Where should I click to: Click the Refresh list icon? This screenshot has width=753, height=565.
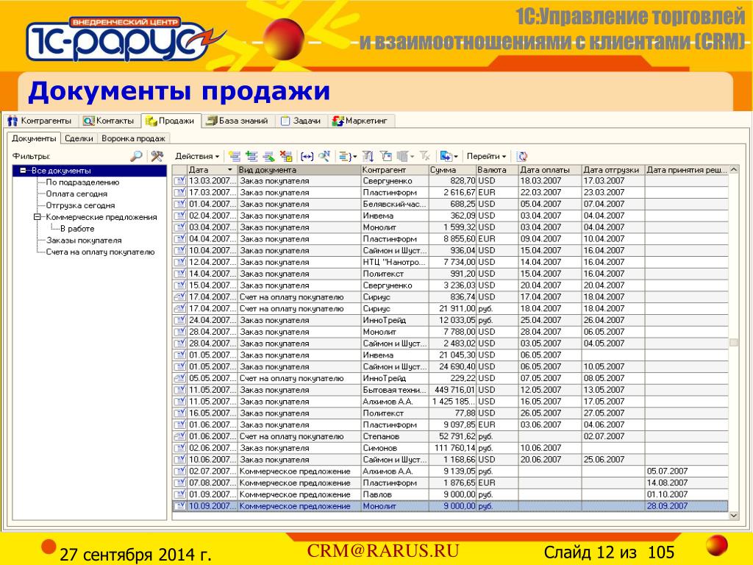522,156
